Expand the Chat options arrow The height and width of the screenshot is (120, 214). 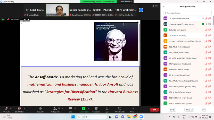click(75, 109)
